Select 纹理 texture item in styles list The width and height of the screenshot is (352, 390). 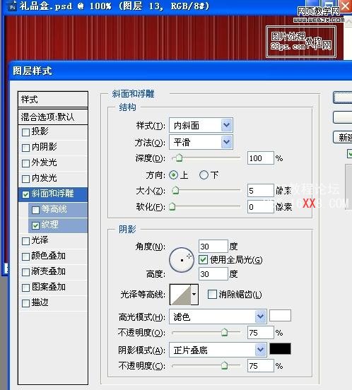pos(58,225)
